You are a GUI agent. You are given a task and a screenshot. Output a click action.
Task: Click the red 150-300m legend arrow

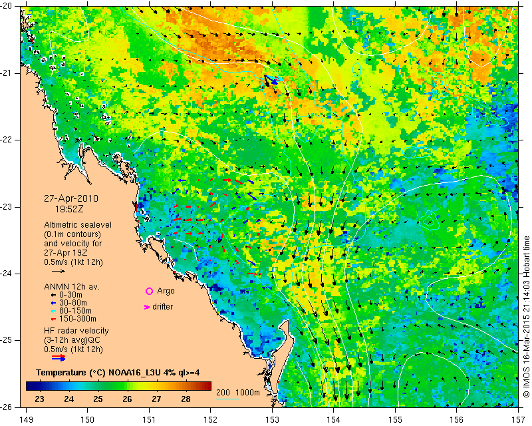(x=53, y=319)
